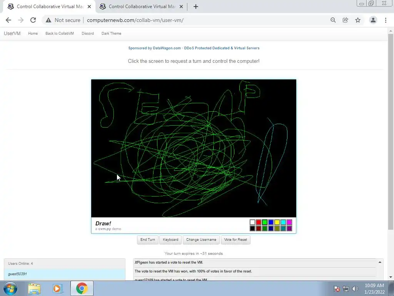This screenshot has height=296, width=394.
Task: Pick the purple color swatch
Action: (289, 228)
